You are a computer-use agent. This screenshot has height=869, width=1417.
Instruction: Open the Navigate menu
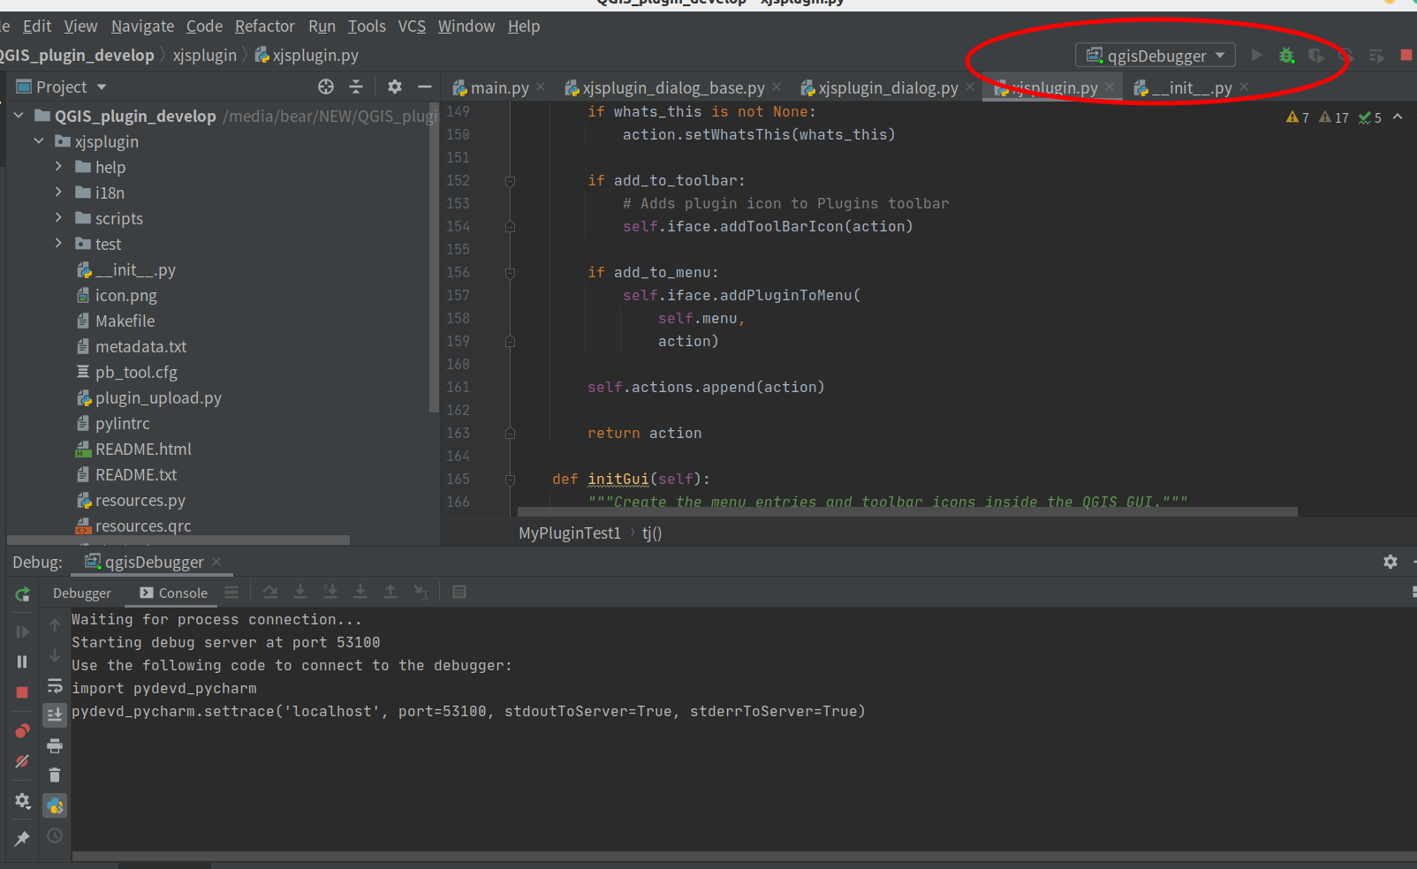point(142,26)
